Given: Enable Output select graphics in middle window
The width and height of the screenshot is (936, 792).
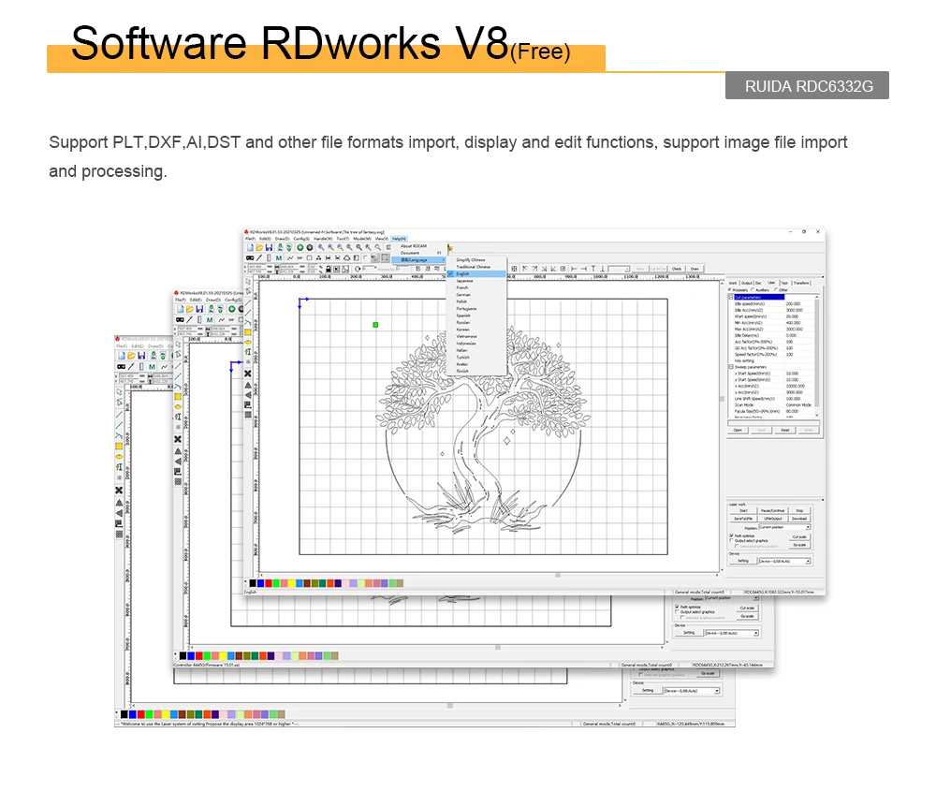Looking at the screenshot, I should pyautogui.click(x=677, y=611).
